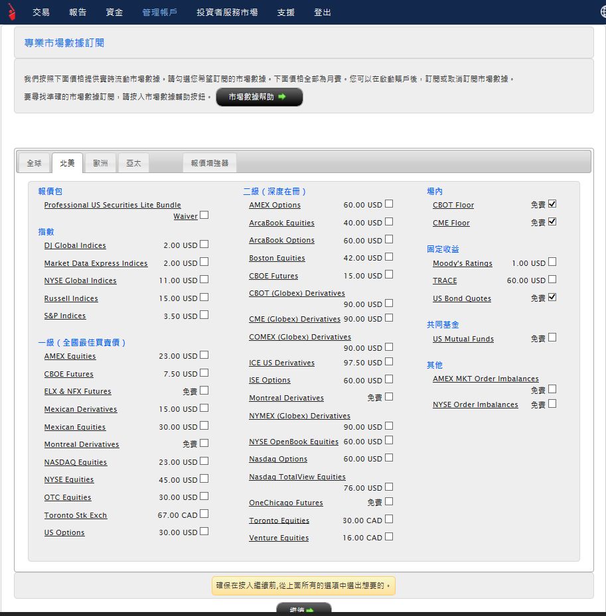
Task: Open the 報價增強器 tab
Action: pos(210,163)
